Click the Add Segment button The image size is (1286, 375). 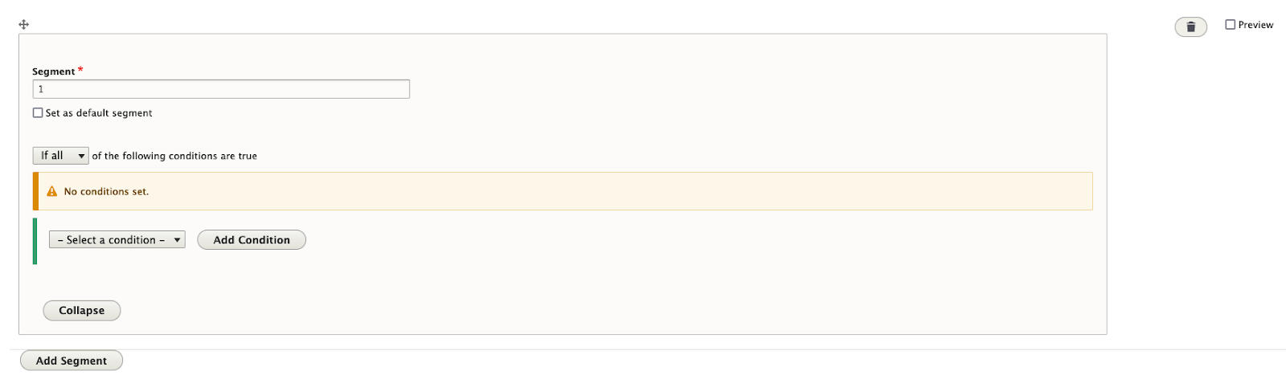coord(71,361)
